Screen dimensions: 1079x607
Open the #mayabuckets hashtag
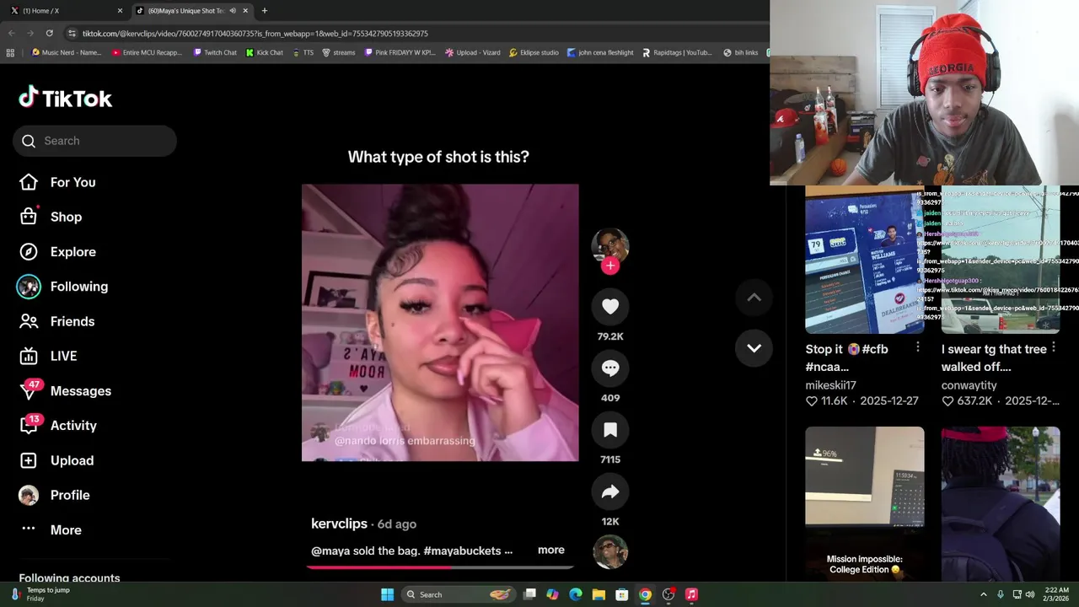(462, 551)
